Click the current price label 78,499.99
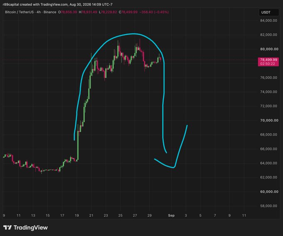The height and width of the screenshot is (236, 283). (268, 60)
